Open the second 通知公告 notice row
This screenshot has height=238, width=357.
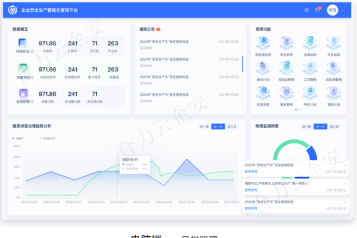(189, 62)
